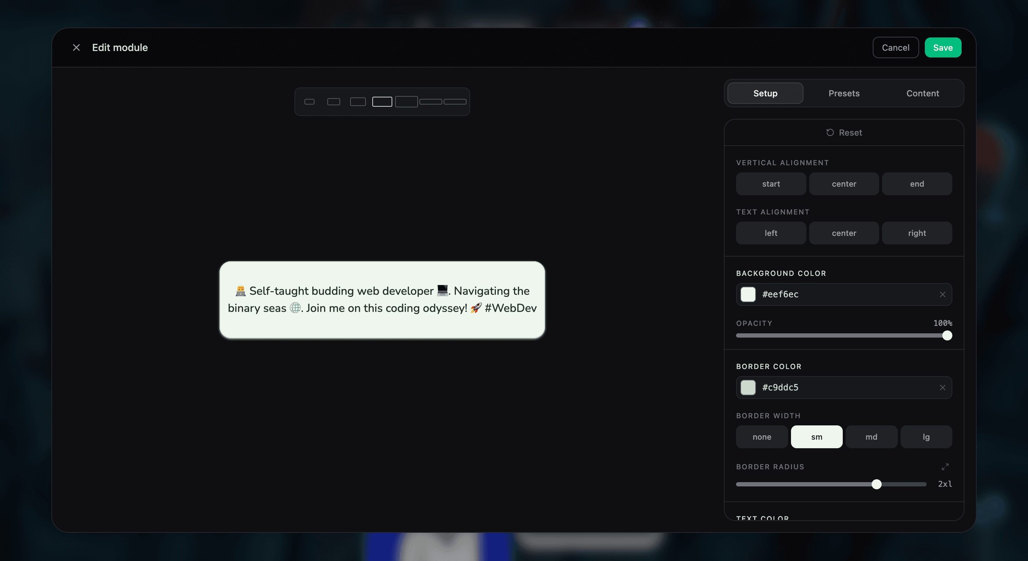Select the last wide thin bar size icon
Viewport: 1028px width, 561px height.
pos(455,102)
